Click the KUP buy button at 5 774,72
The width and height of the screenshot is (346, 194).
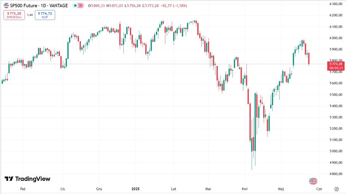tap(45, 15)
